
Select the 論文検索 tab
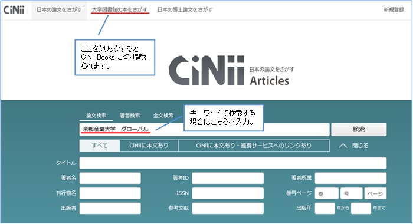click(96, 116)
